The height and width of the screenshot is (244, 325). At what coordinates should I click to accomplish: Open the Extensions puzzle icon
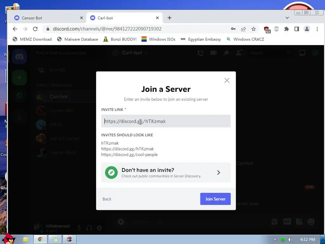[287, 29]
